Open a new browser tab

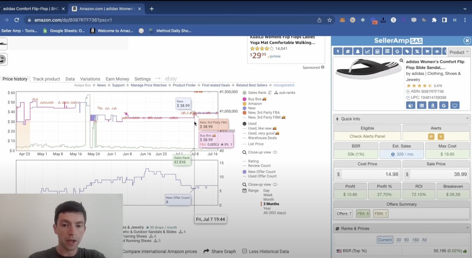coord(152,9)
